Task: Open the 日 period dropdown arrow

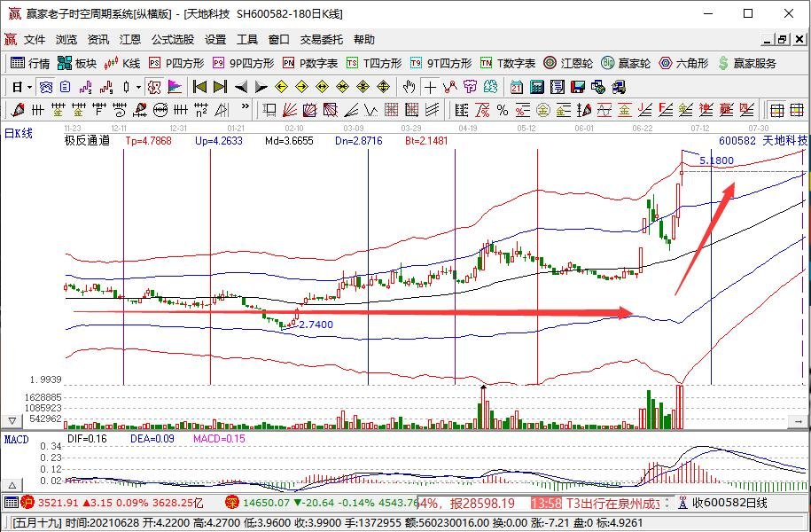Action: pyautogui.click(x=29, y=87)
